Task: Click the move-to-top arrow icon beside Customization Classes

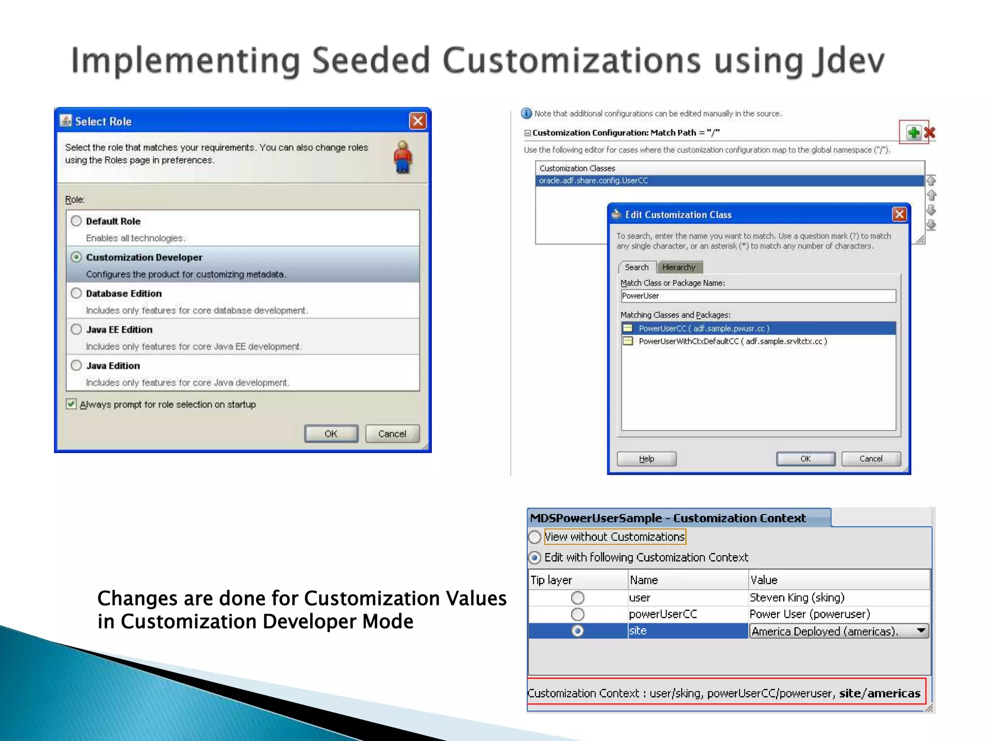Action: 931,180
